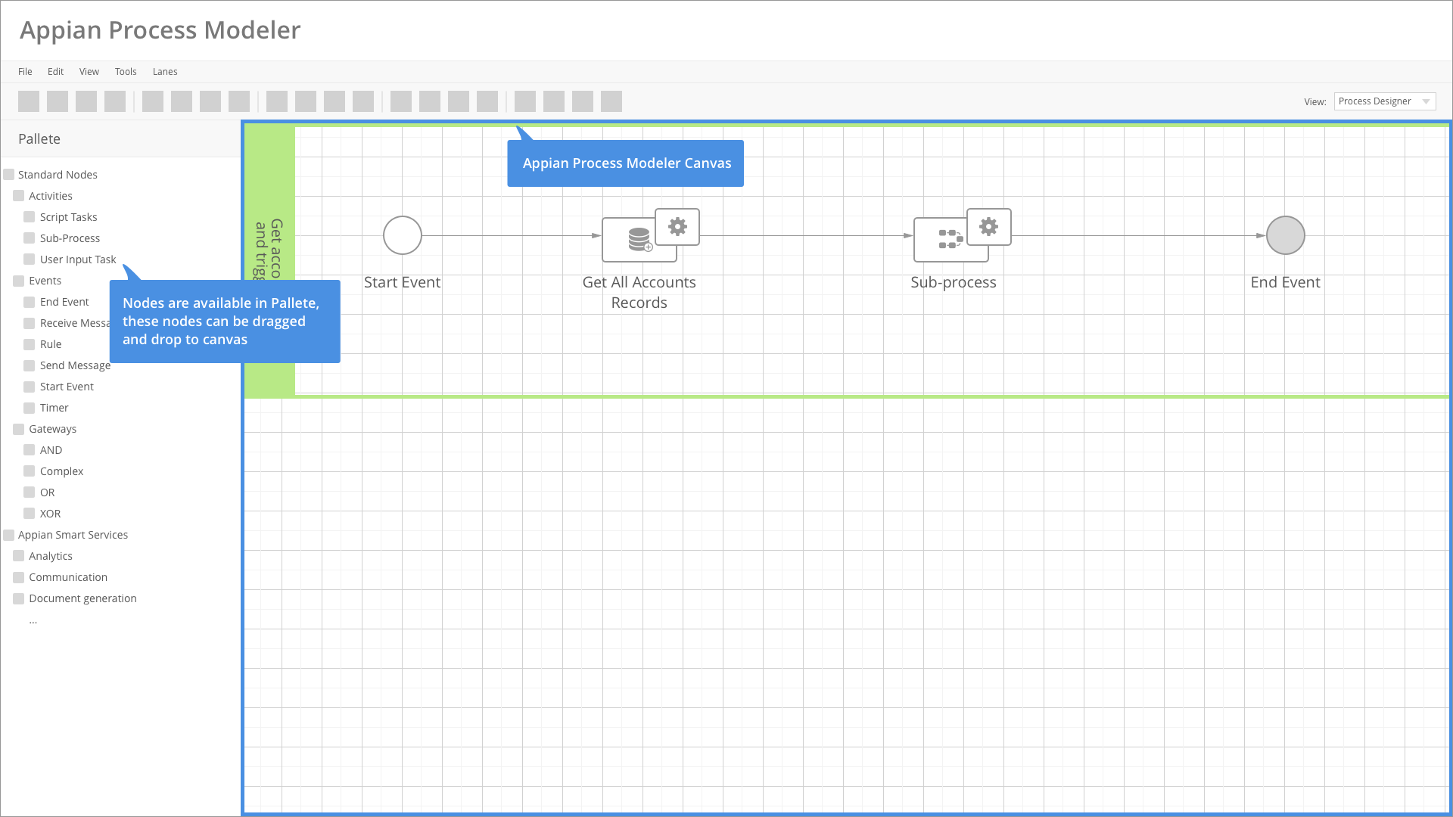Click the last toolbar button
Image resolution: width=1453 pixels, height=817 pixels.
(611, 101)
